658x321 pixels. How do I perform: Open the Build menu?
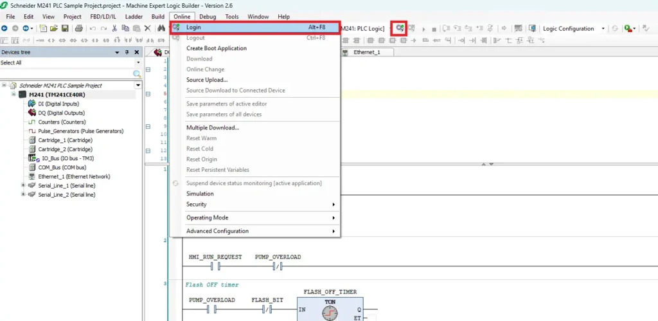[x=158, y=17]
